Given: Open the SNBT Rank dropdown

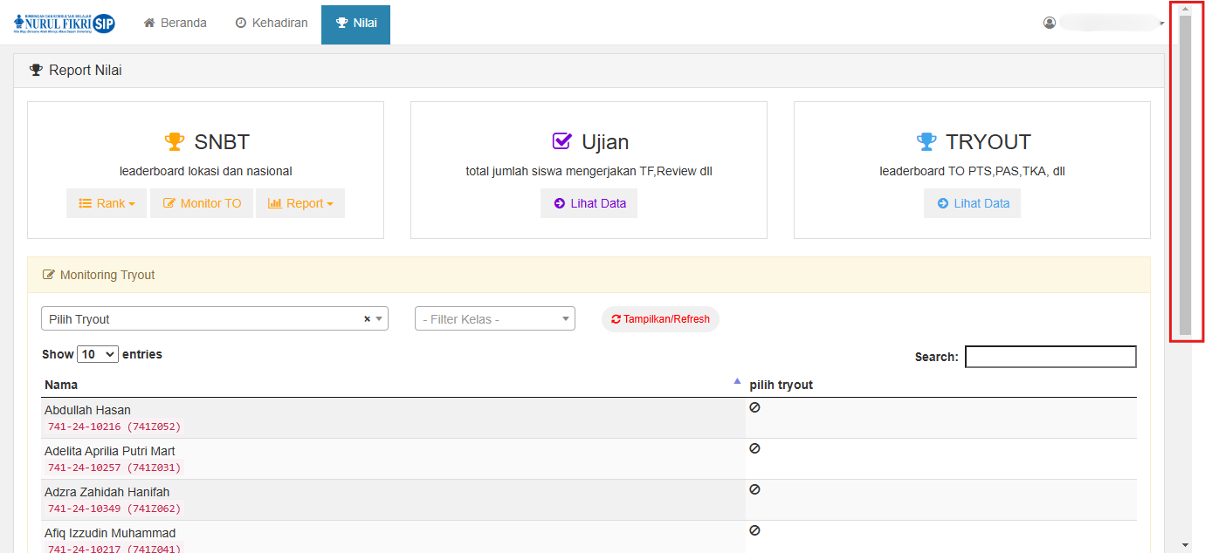Looking at the screenshot, I should tap(107, 203).
